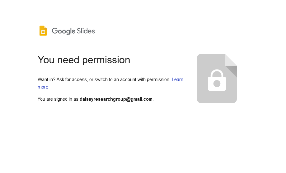Image resolution: width=286 pixels, height=173 pixels.
Task: Click the yellow Google Slides logo icon
Action: click(43, 31)
